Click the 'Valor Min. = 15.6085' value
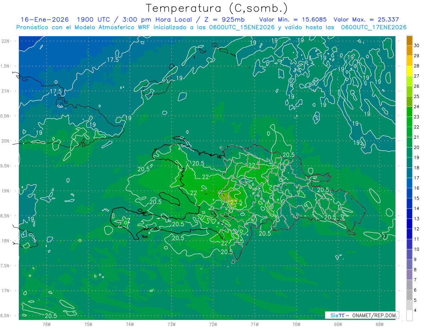Screen dimensions: 426x329 click(x=293, y=20)
